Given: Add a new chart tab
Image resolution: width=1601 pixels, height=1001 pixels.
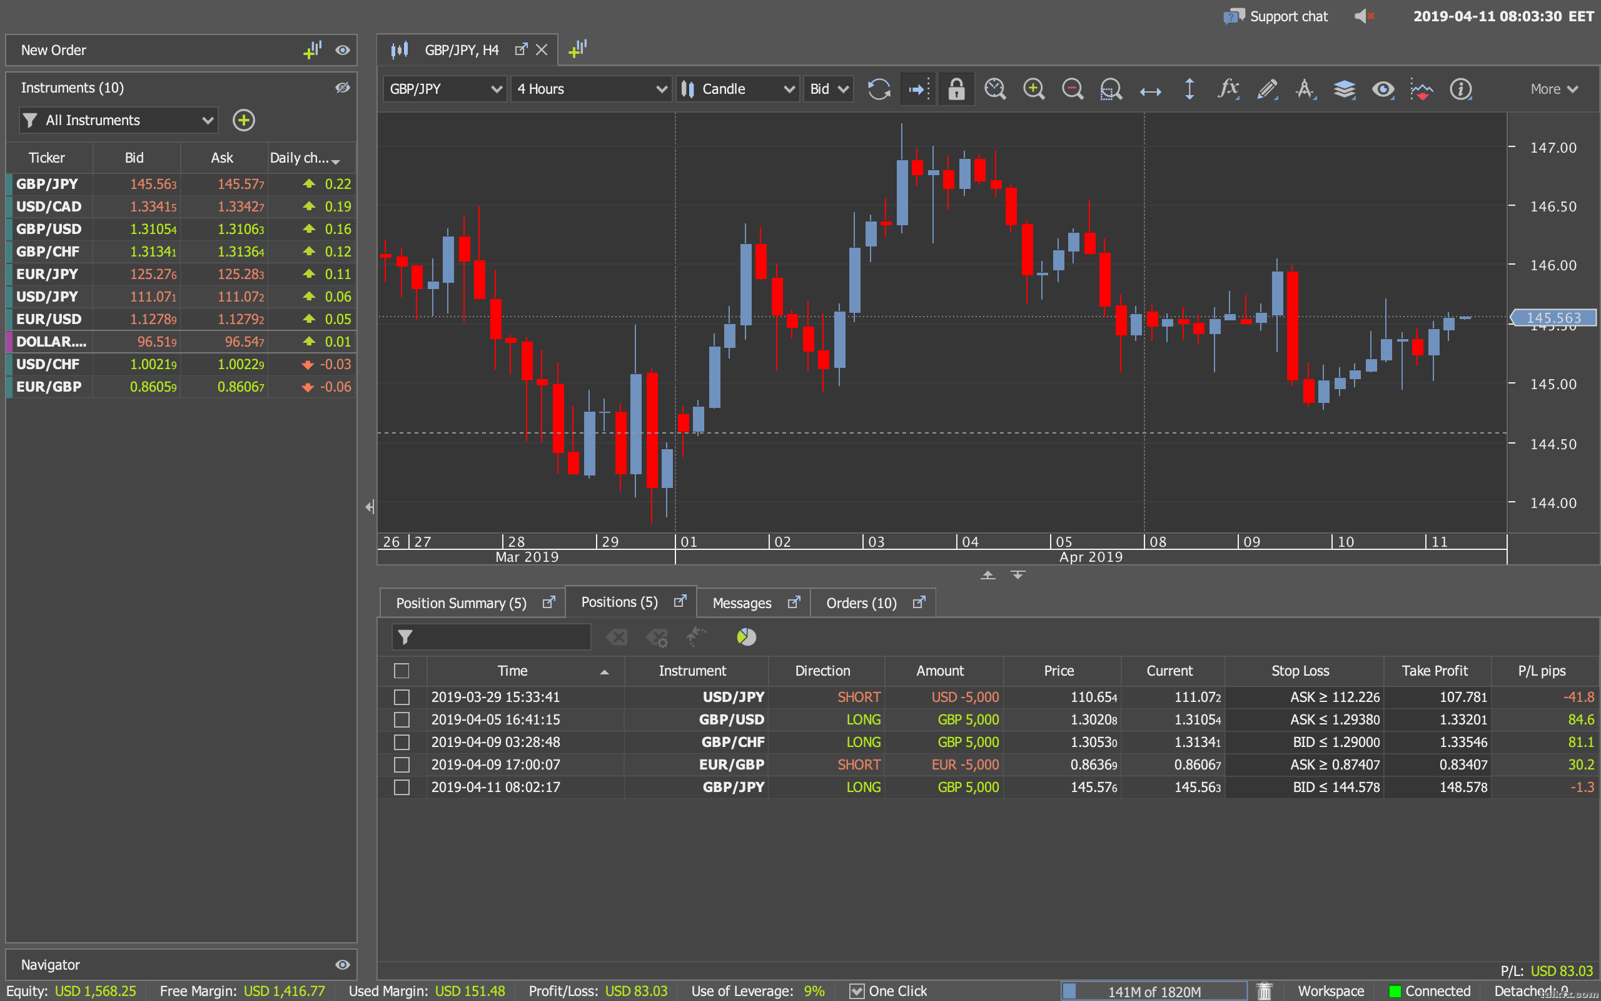Looking at the screenshot, I should 578,49.
